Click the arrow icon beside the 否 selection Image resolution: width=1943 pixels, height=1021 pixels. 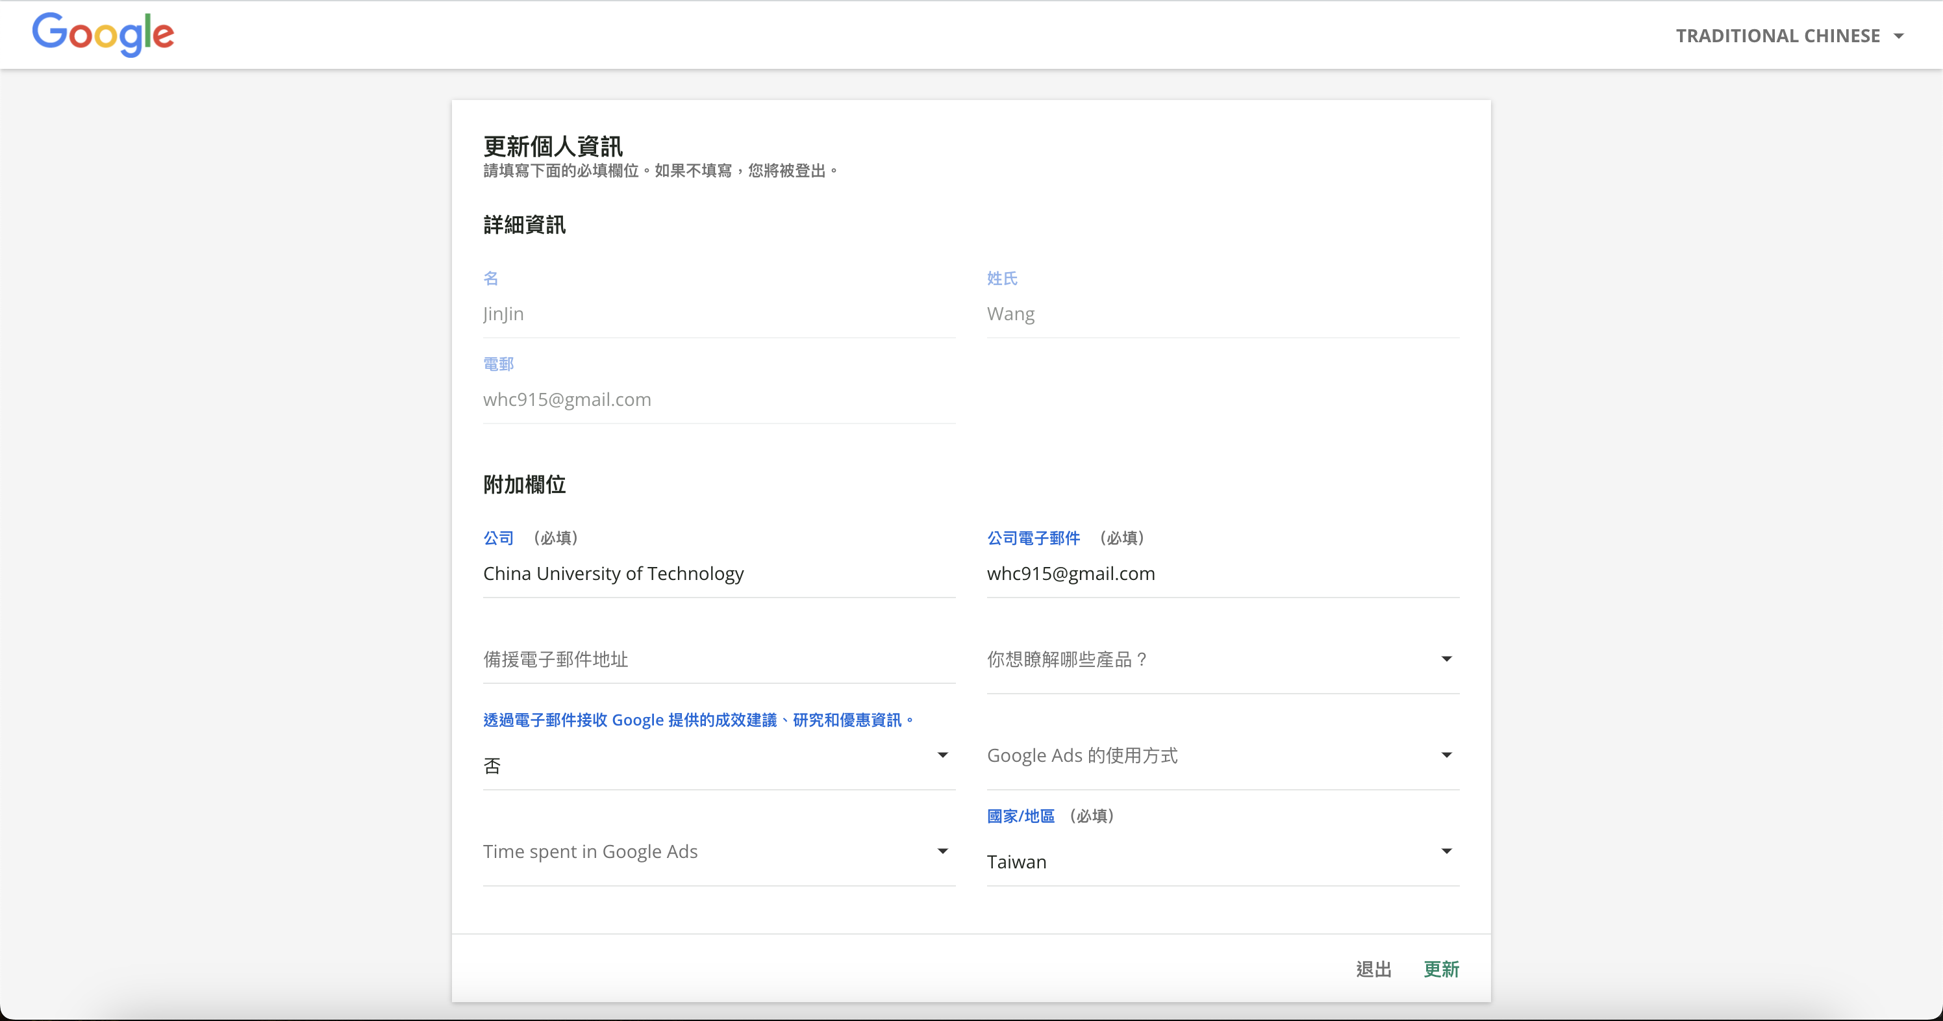(942, 755)
